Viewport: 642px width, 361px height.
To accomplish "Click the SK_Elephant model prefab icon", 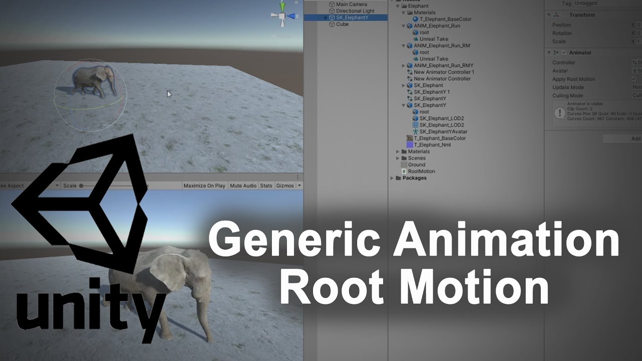I will click(x=410, y=86).
